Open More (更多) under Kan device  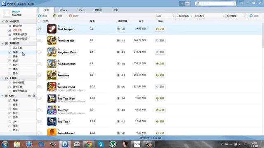tap(15, 130)
